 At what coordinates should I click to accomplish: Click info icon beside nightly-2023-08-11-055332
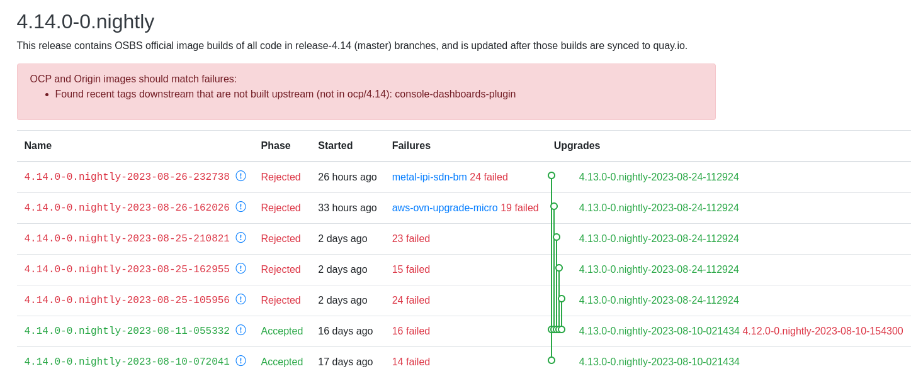[240, 330]
